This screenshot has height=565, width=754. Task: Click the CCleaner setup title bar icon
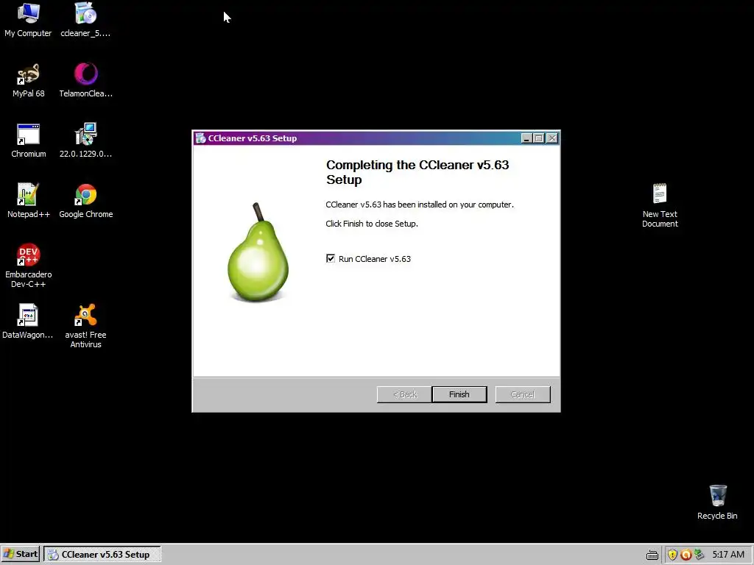pos(200,138)
